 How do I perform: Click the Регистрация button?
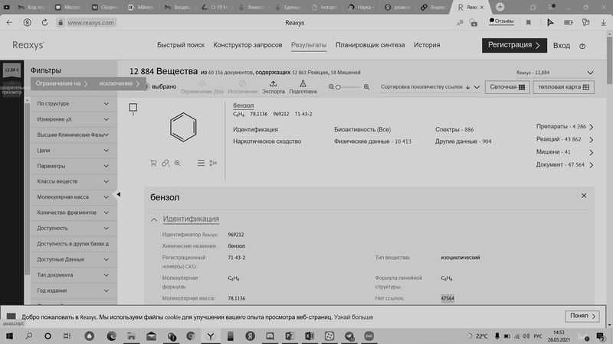(x=514, y=45)
